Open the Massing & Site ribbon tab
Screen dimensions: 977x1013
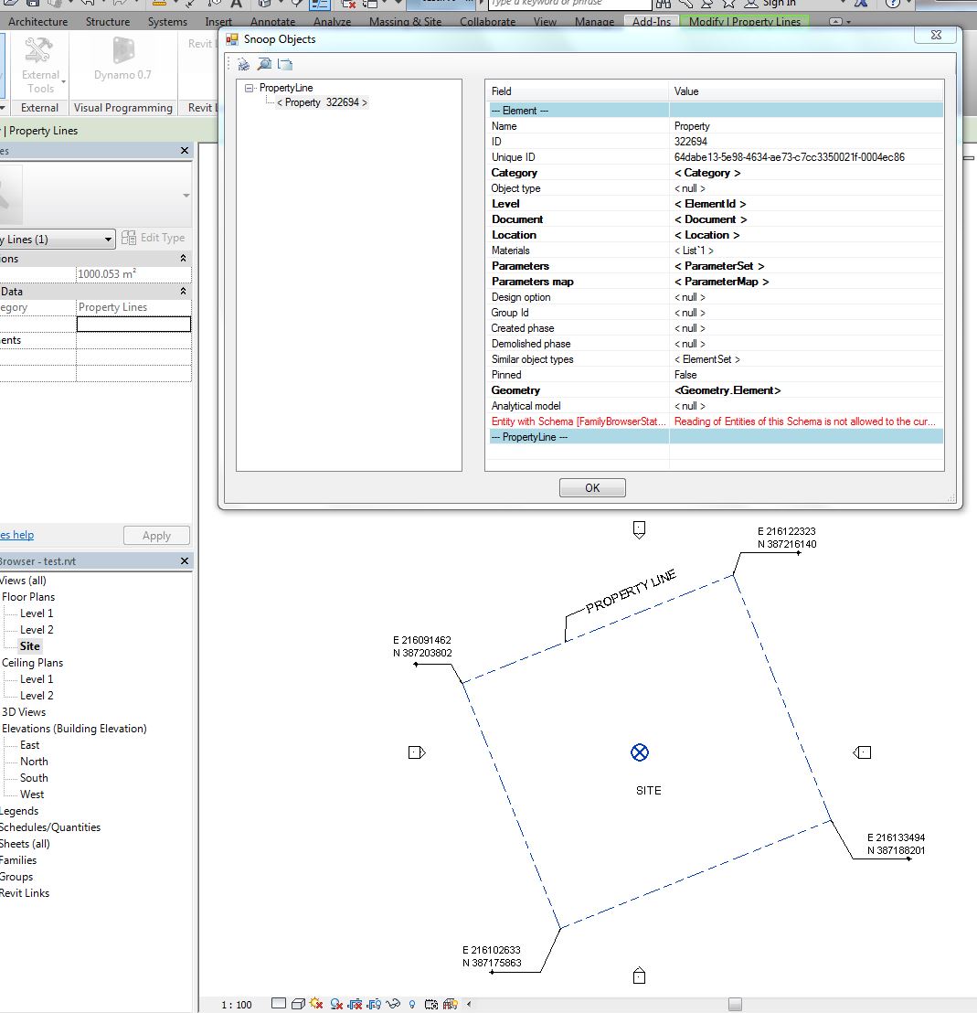click(405, 21)
